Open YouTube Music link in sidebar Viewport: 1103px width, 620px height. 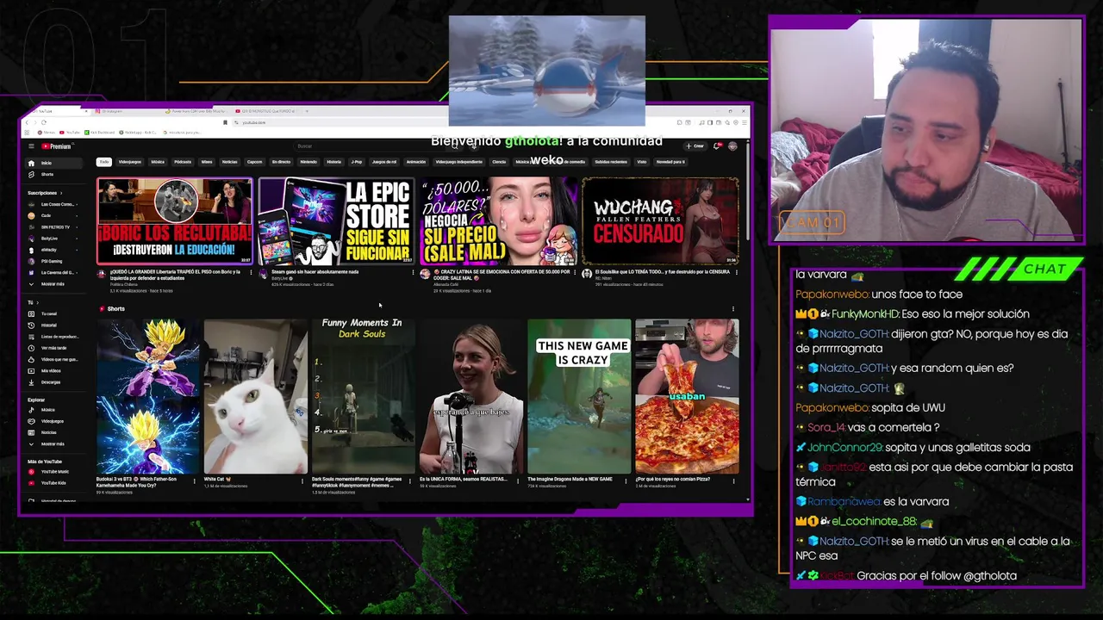(x=53, y=472)
